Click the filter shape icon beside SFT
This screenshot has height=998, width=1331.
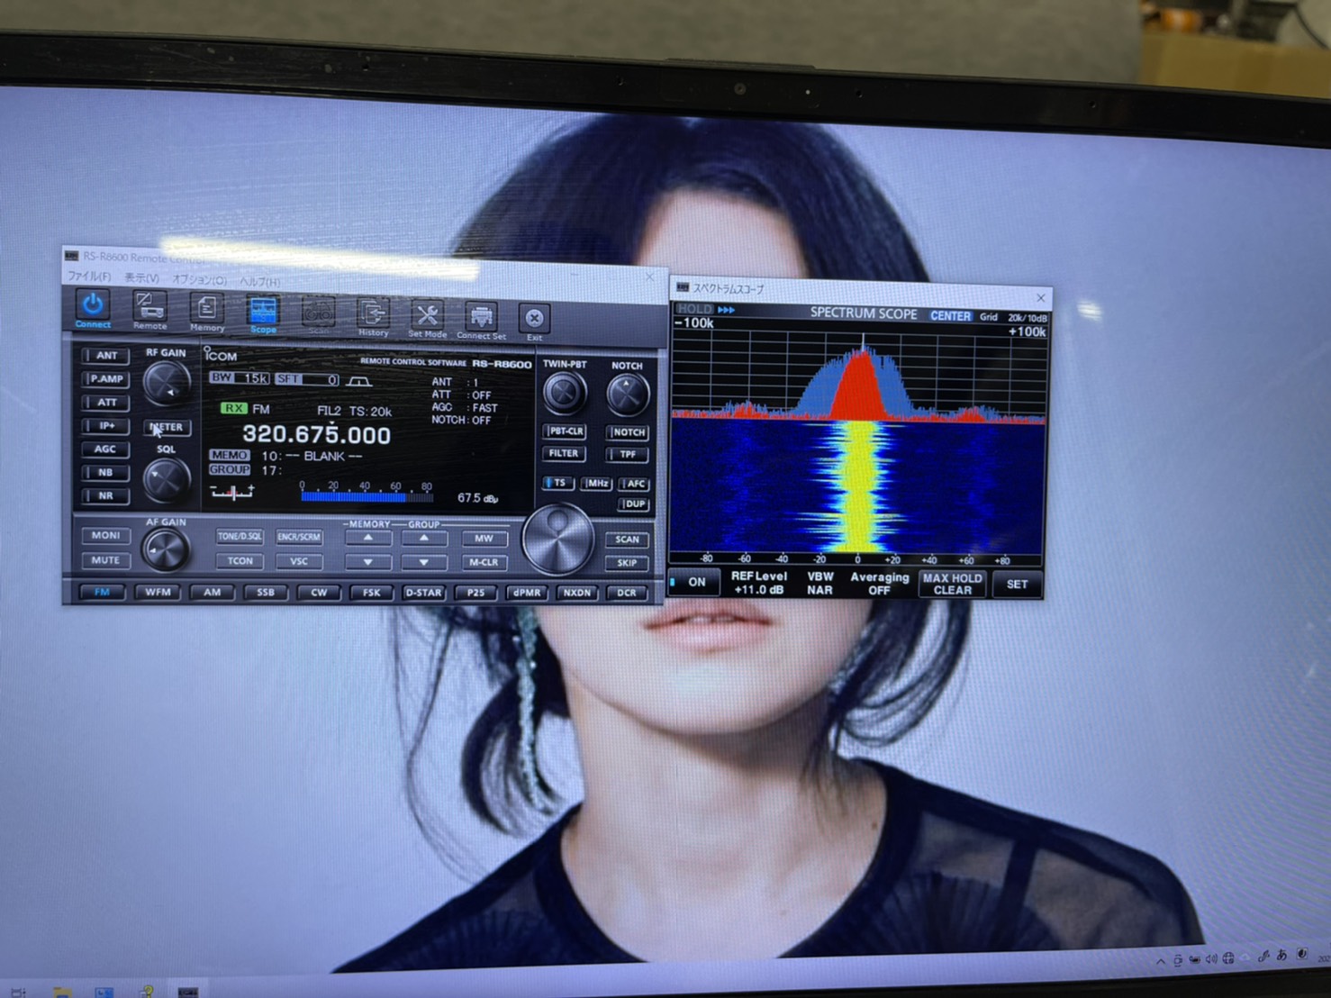click(359, 381)
